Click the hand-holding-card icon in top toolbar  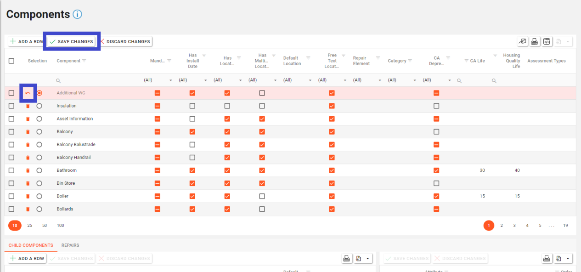(x=523, y=41)
